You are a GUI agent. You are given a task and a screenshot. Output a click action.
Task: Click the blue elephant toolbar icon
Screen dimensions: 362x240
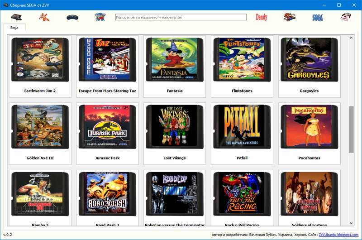(100, 17)
